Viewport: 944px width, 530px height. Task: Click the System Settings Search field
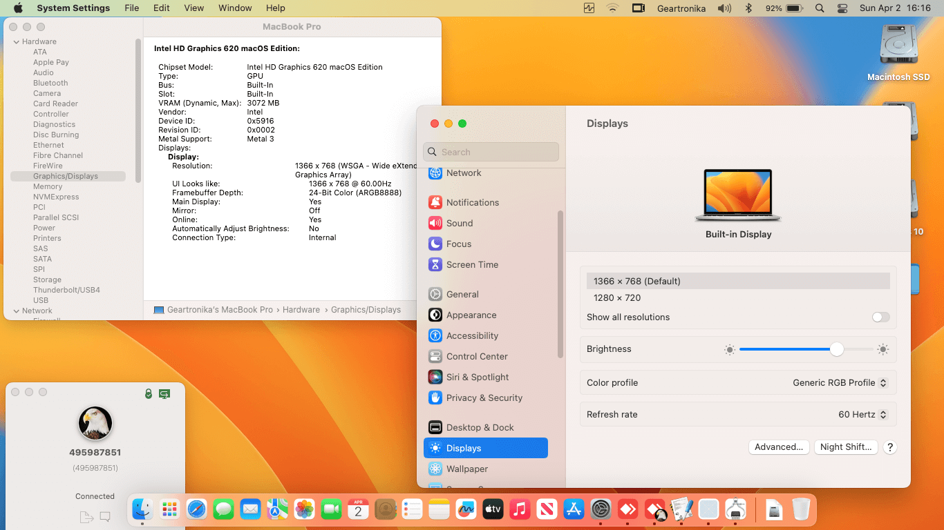[491, 152]
